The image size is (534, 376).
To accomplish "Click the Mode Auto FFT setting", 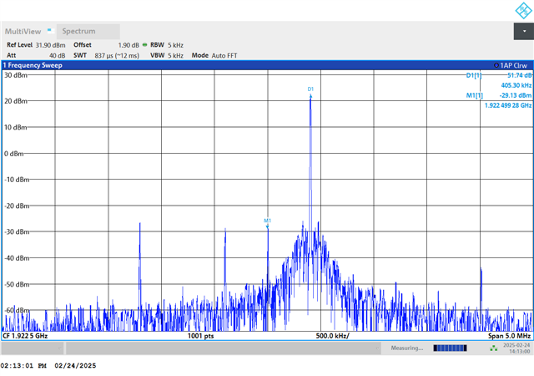I will point(214,56).
